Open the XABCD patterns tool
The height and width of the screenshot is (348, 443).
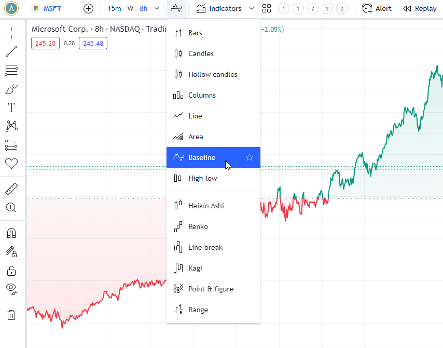[x=11, y=126]
